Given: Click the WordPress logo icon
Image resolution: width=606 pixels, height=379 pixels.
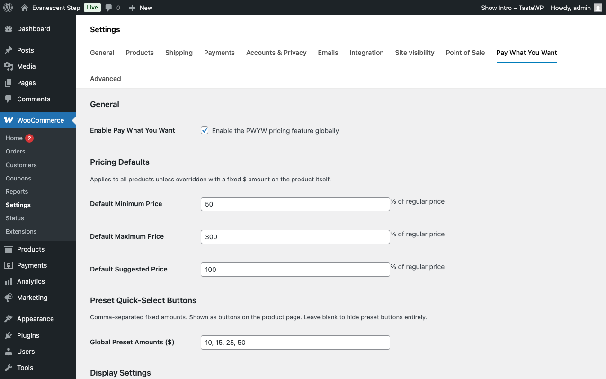Looking at the screenshot, I should (8, 8).
